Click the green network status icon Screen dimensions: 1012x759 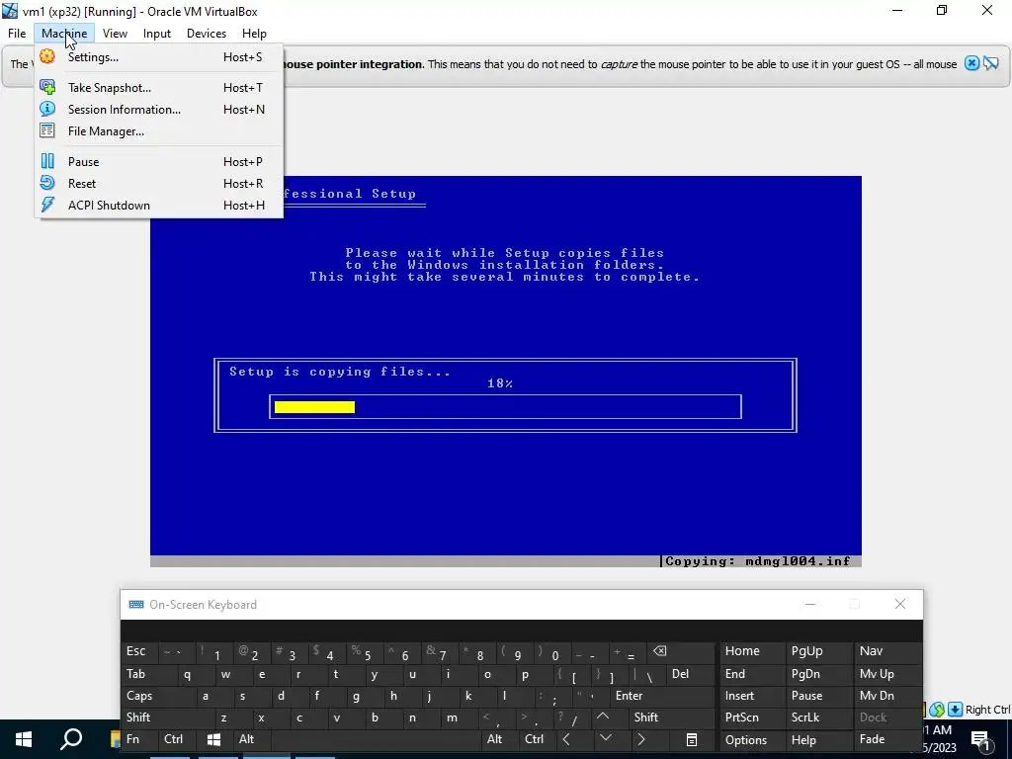(x=937, y=710)
